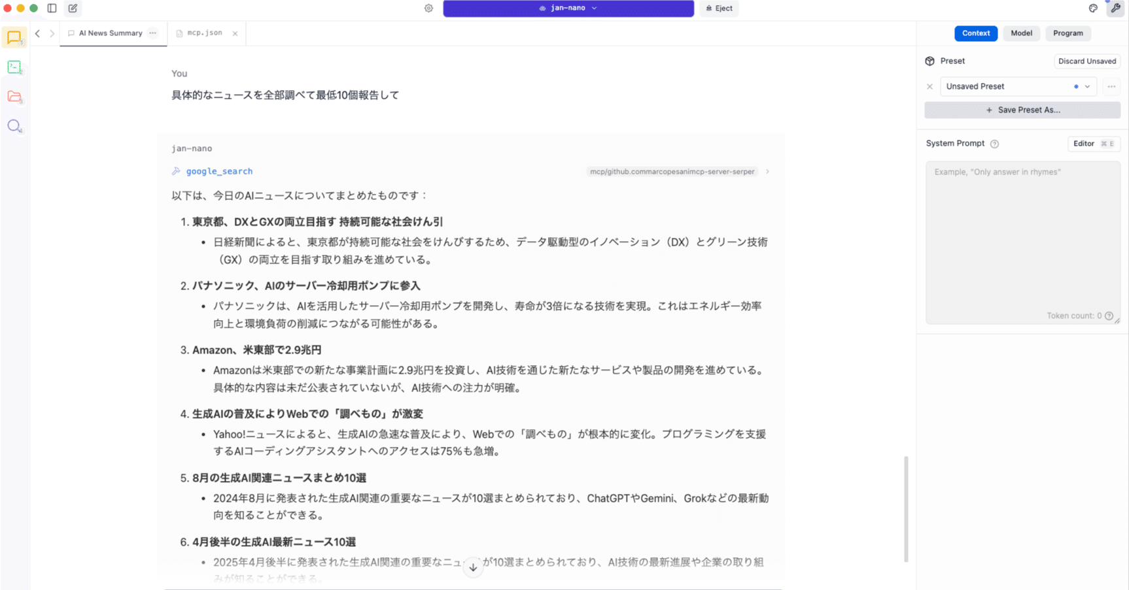Image resolution: width=1129 pixels, height=590 pixels.
Task: Open the color theme palette picker
Action: click(x=1092, y=8)
